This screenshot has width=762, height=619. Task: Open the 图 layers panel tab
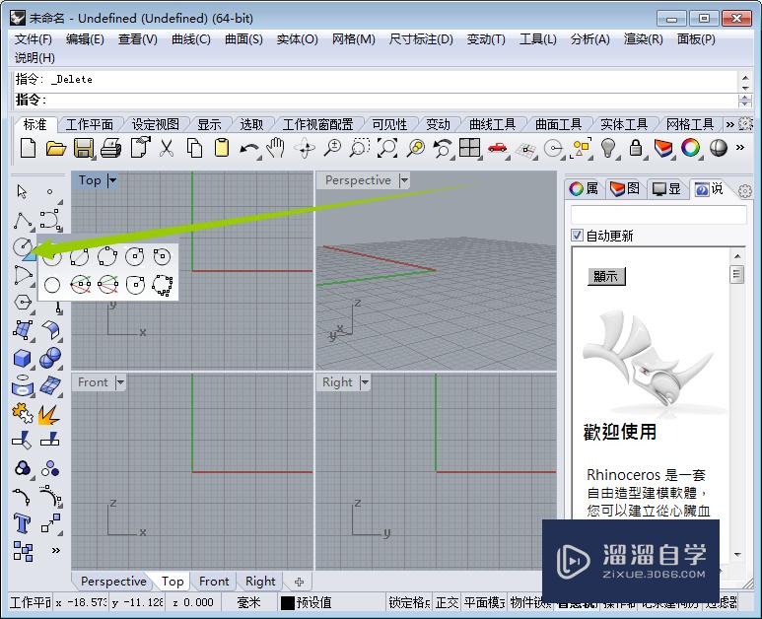pyautogui.click(x=625, y=188)
